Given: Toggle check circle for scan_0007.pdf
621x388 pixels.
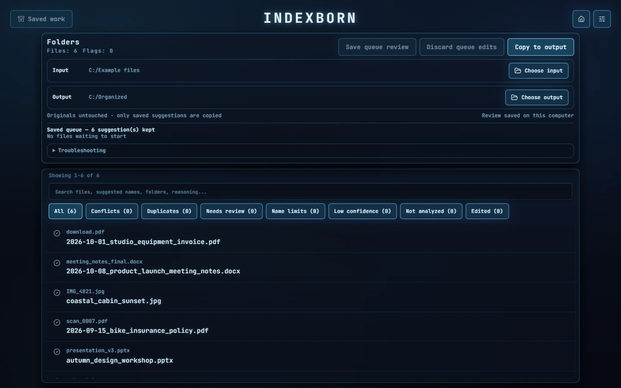Looking at the screenshot, I should click(x=57, y=322).
